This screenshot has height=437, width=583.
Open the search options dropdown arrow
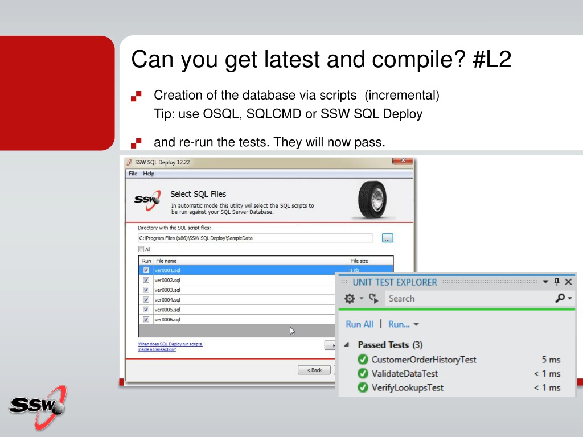click(570, 298)
